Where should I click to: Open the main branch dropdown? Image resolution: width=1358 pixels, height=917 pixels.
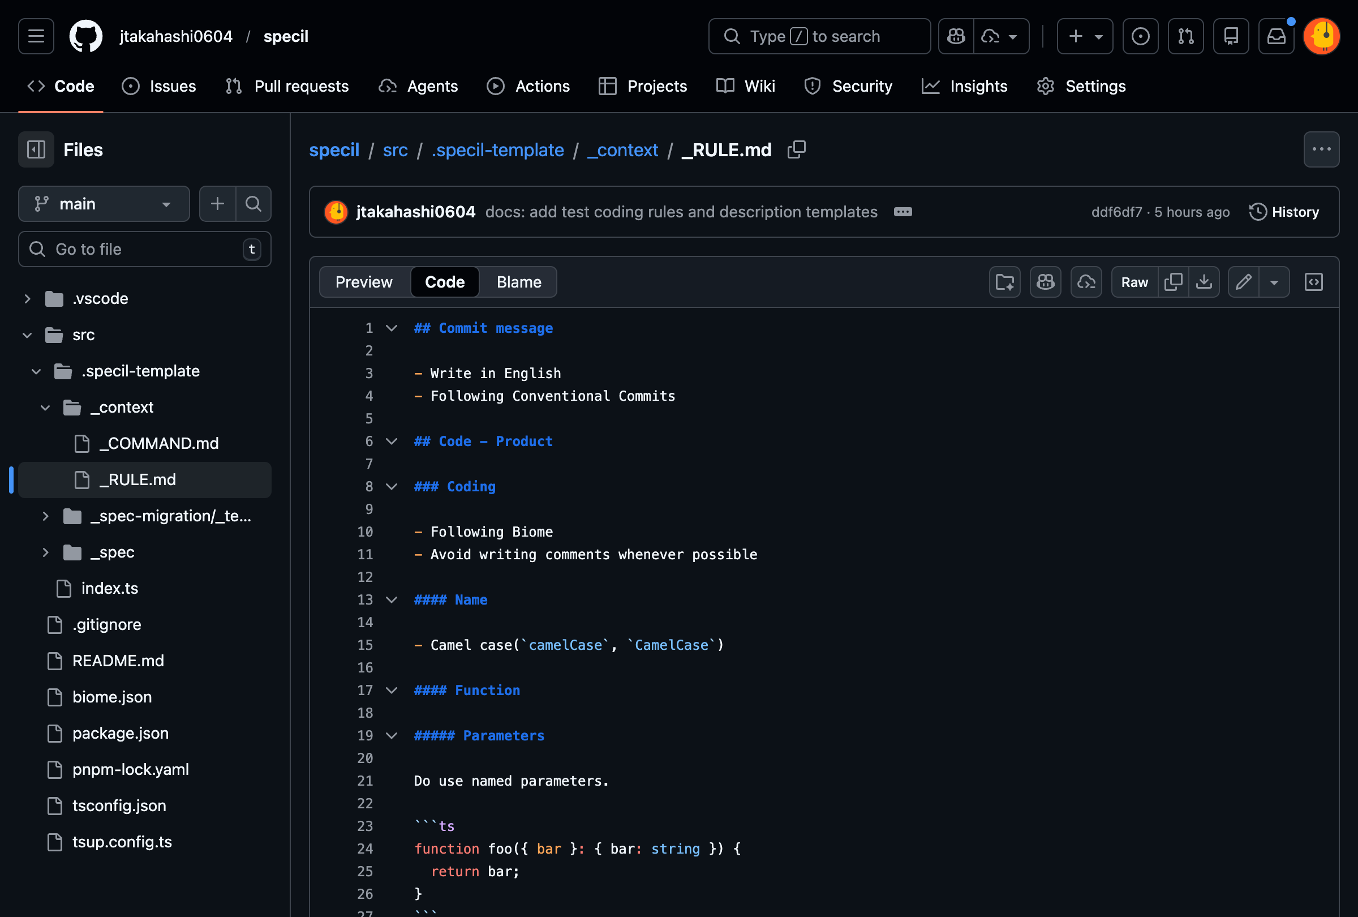click(x=104, y=203)
